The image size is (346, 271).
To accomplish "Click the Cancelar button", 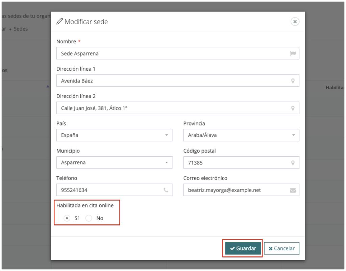I will pos(281,248).
